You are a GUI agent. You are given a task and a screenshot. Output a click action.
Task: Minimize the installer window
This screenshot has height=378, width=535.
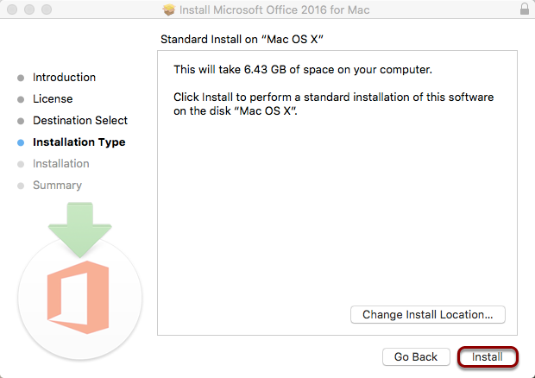pyautogui.click(x=29, y=9)
